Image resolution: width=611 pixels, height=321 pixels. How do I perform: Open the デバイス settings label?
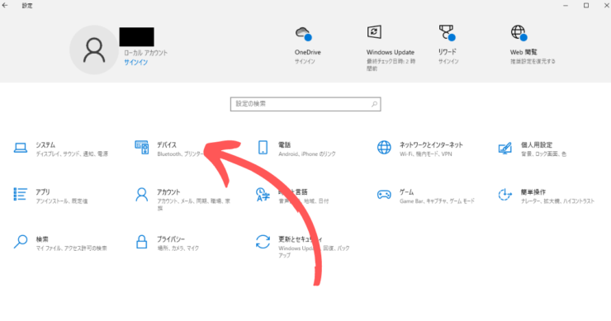[x=167, y=144]
